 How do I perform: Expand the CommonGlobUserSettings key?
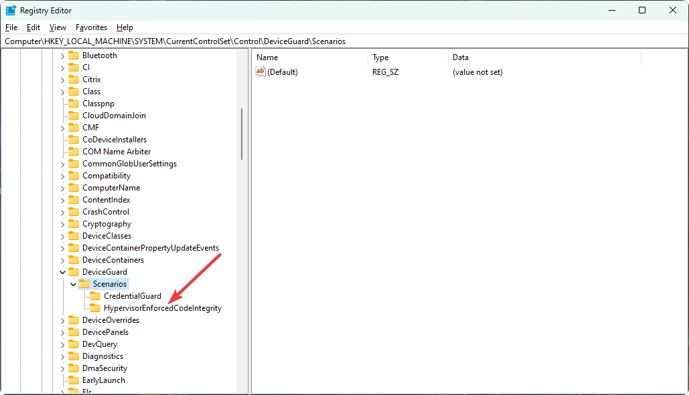coord(62,164)
